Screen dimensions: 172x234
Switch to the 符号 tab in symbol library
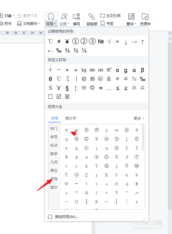click(x=55, y=118)
